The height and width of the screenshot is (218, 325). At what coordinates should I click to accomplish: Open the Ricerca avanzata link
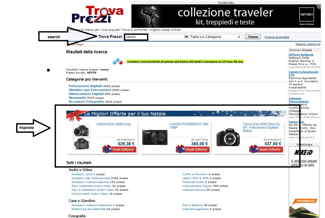pos(277,37)
